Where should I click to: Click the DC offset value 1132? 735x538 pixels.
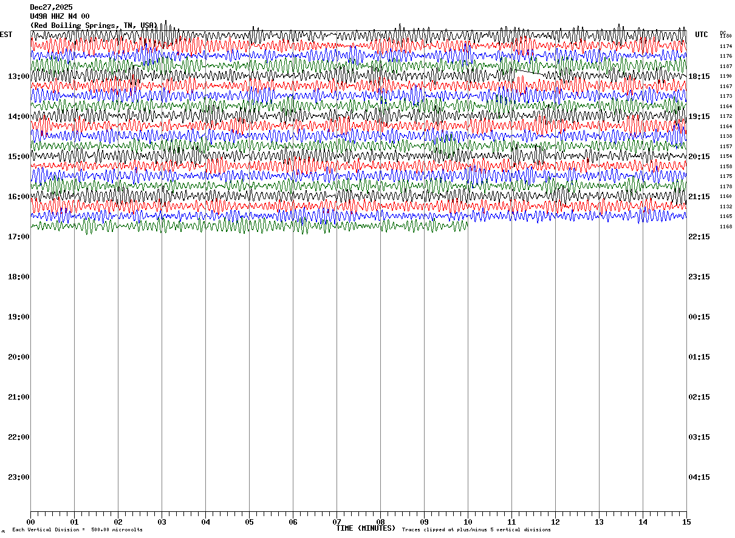(x=726, y=206)
